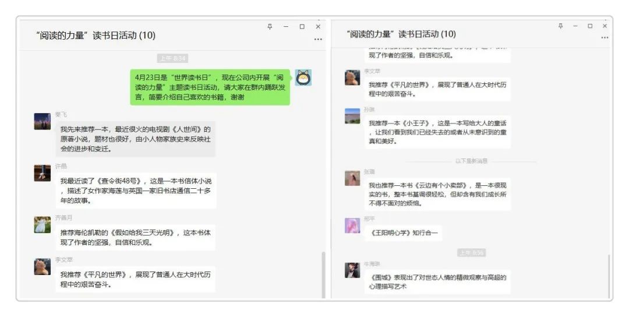Select the green 世界读书日 announcement bubble
Screen dimensions: 629x317
click(210, 87)
